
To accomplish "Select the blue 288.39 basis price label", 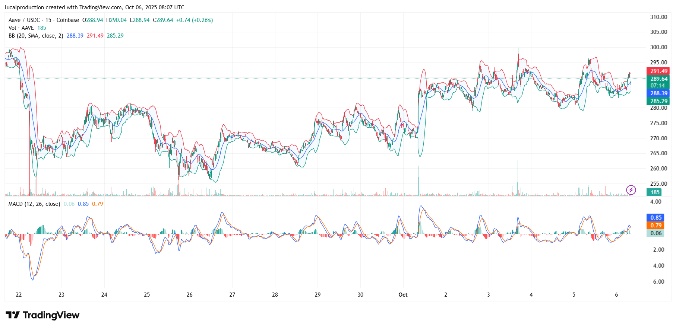I will [x=658, y=93].
